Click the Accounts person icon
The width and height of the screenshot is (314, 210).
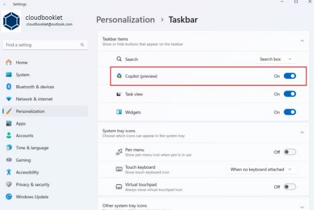pyautogui.click(x=9, y=136)
